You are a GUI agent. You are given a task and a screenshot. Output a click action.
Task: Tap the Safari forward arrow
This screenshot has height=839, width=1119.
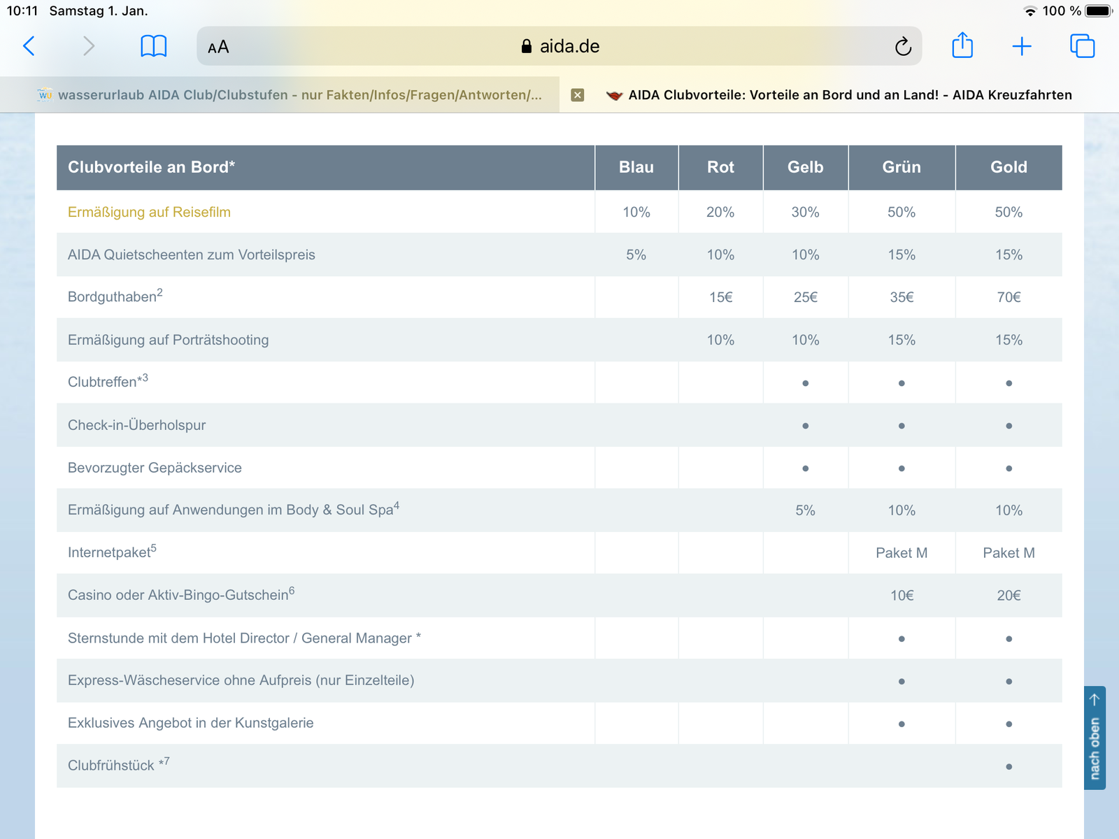(x=88, y=47)
